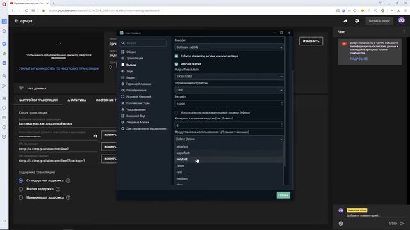Toggle stream key visibility eye icon
Image resolution: width=410 pixels, height=230 pixels.
pyautogui.click(x=95, y=136)
